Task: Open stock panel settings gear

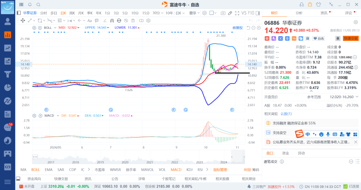Action: click(356, 22)
